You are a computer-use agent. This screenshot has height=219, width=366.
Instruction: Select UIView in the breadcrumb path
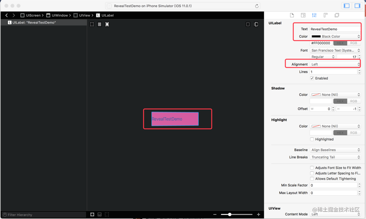[x=82, y=15]
